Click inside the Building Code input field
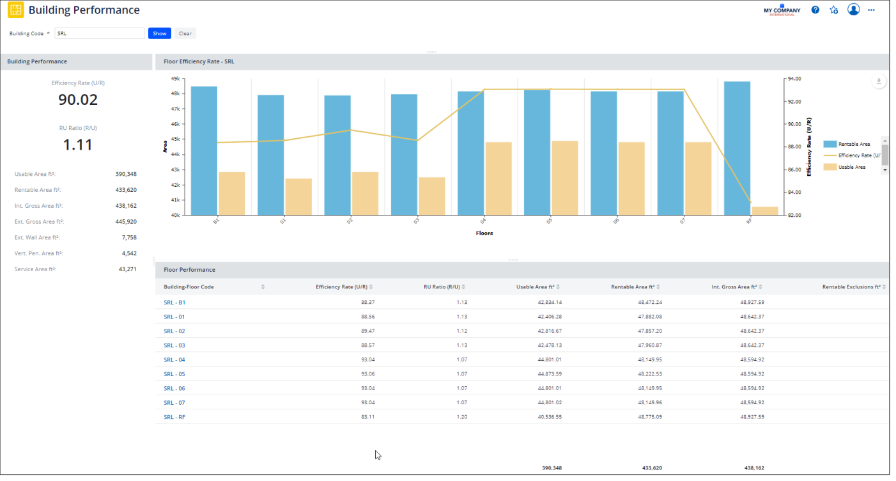 [99, 33]
